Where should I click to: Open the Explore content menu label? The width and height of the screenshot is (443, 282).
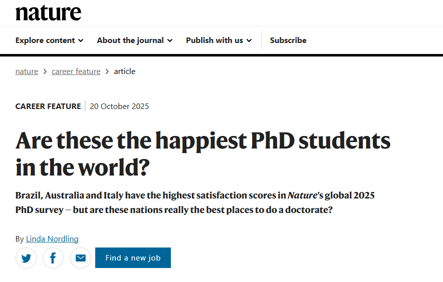[x=45, y=40]
